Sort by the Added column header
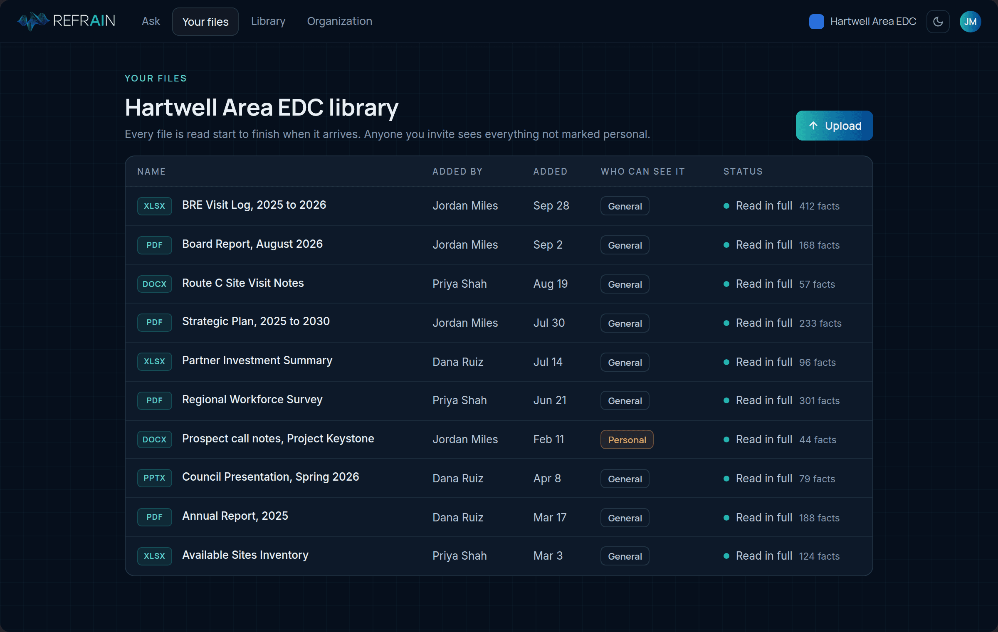 550,171
